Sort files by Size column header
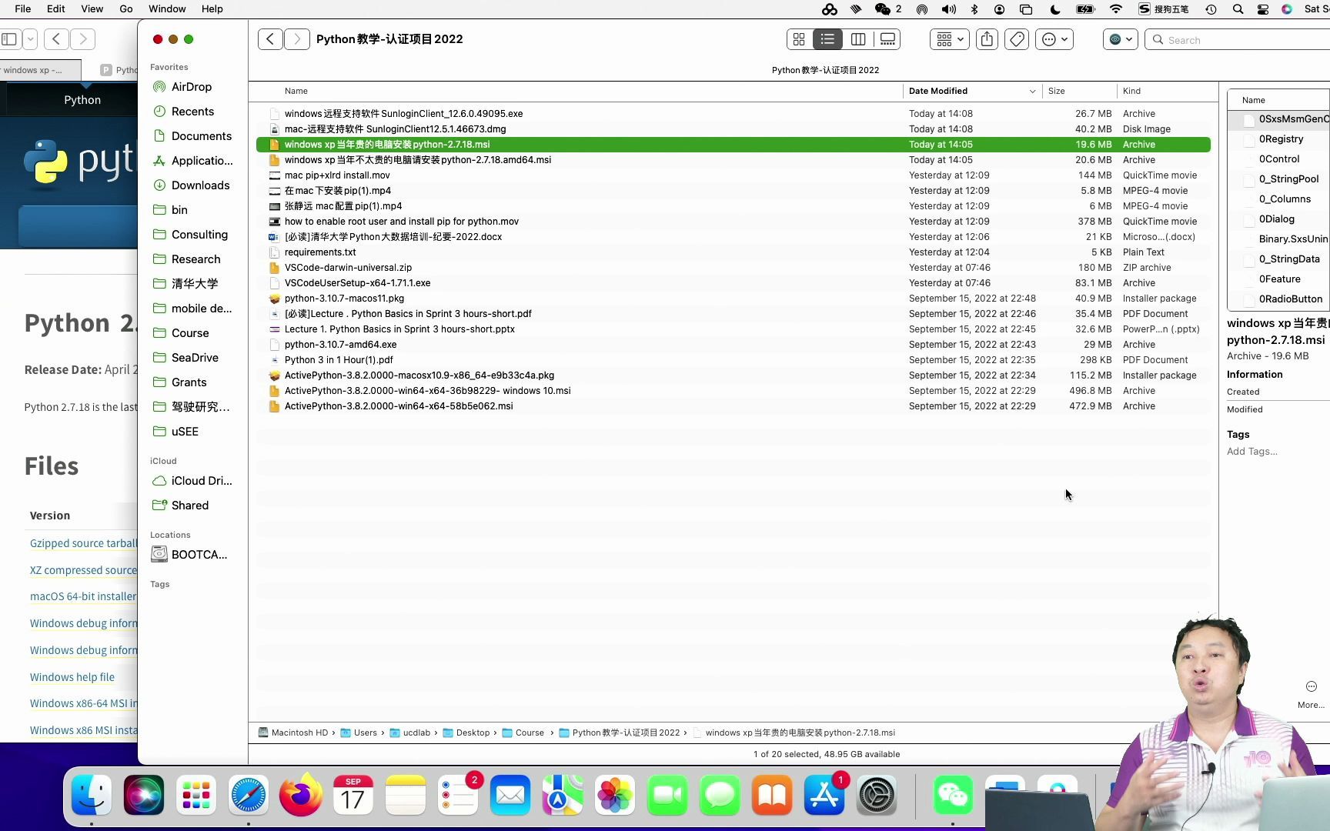1330x831 pixels. 1057,91
